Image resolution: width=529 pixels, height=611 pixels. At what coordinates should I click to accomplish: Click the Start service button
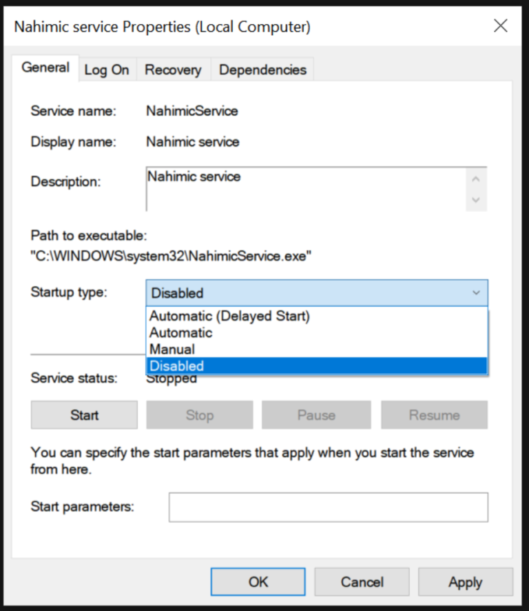(84, 415)
